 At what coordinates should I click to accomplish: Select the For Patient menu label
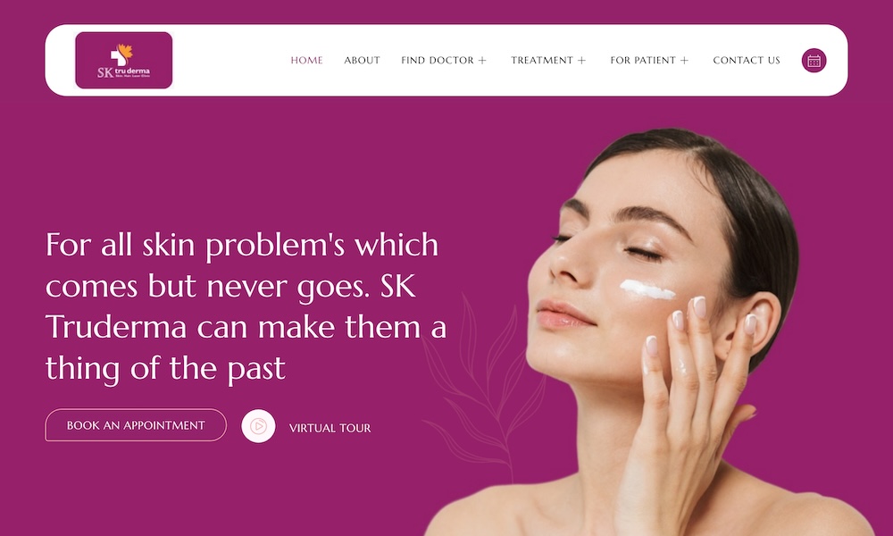click(643, 61)
